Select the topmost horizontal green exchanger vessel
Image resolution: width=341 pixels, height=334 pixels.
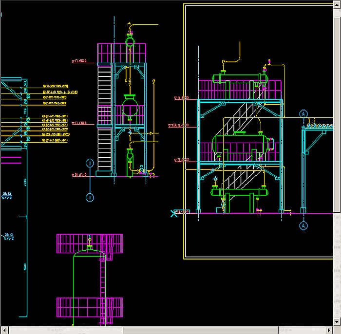point(241,78)
